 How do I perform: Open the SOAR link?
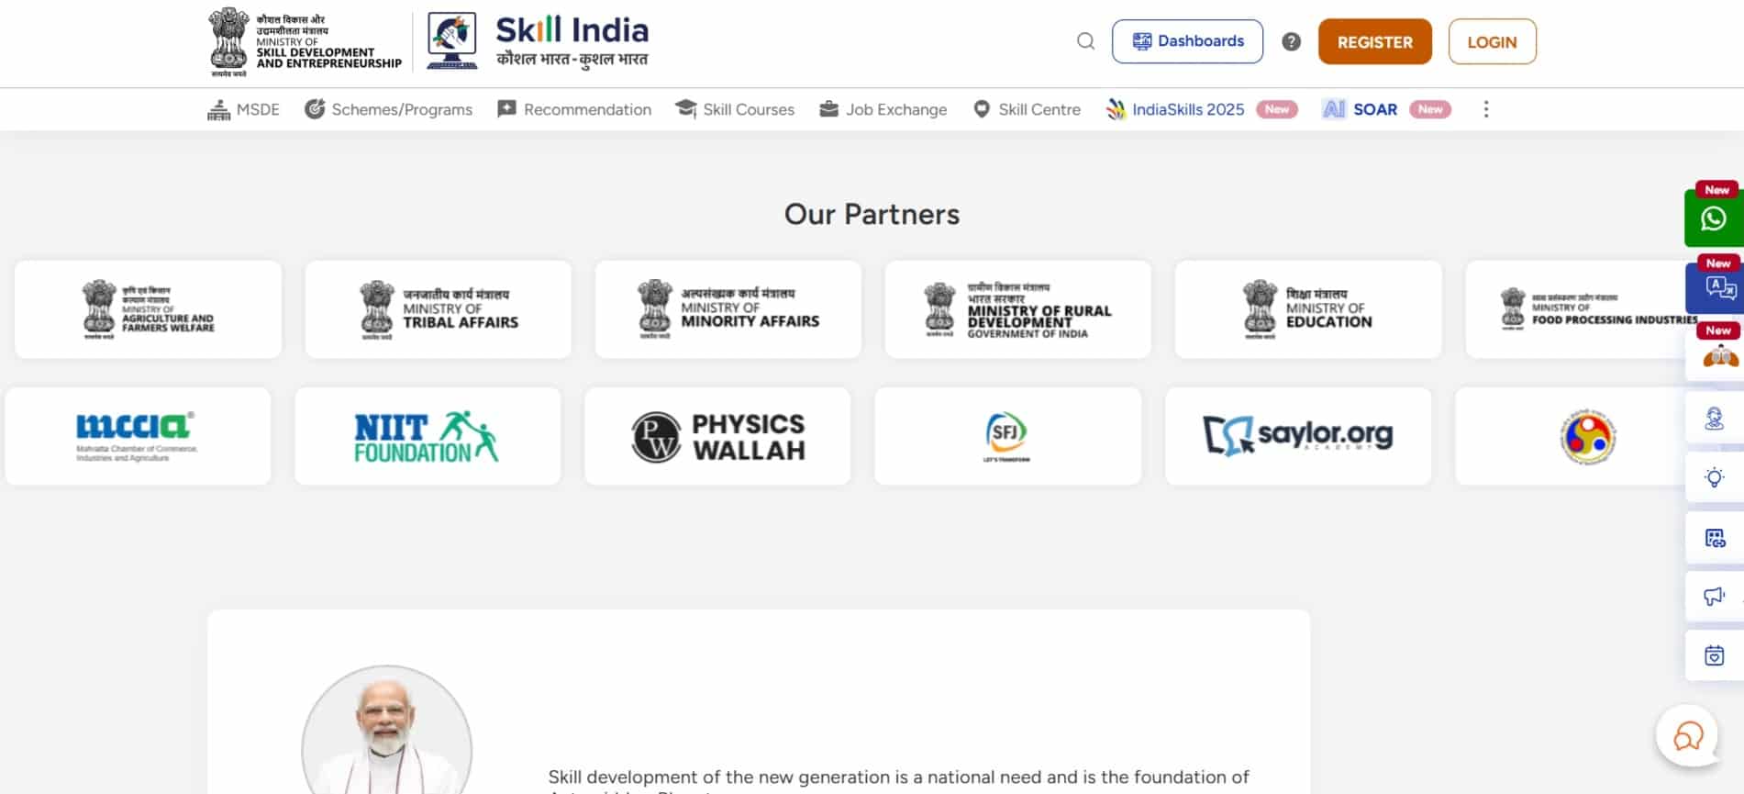pos(1375,109)
